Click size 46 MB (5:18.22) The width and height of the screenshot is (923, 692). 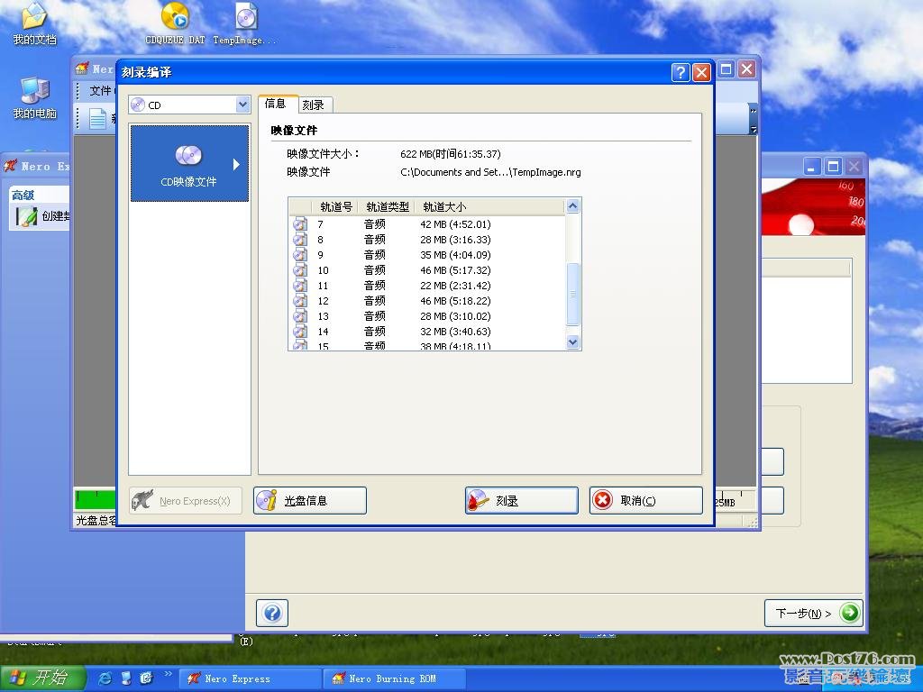[x=455, y=301]
